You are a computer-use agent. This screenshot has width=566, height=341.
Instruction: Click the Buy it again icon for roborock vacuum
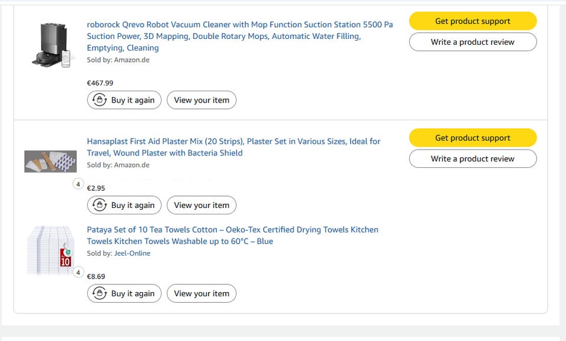(100, 100)
